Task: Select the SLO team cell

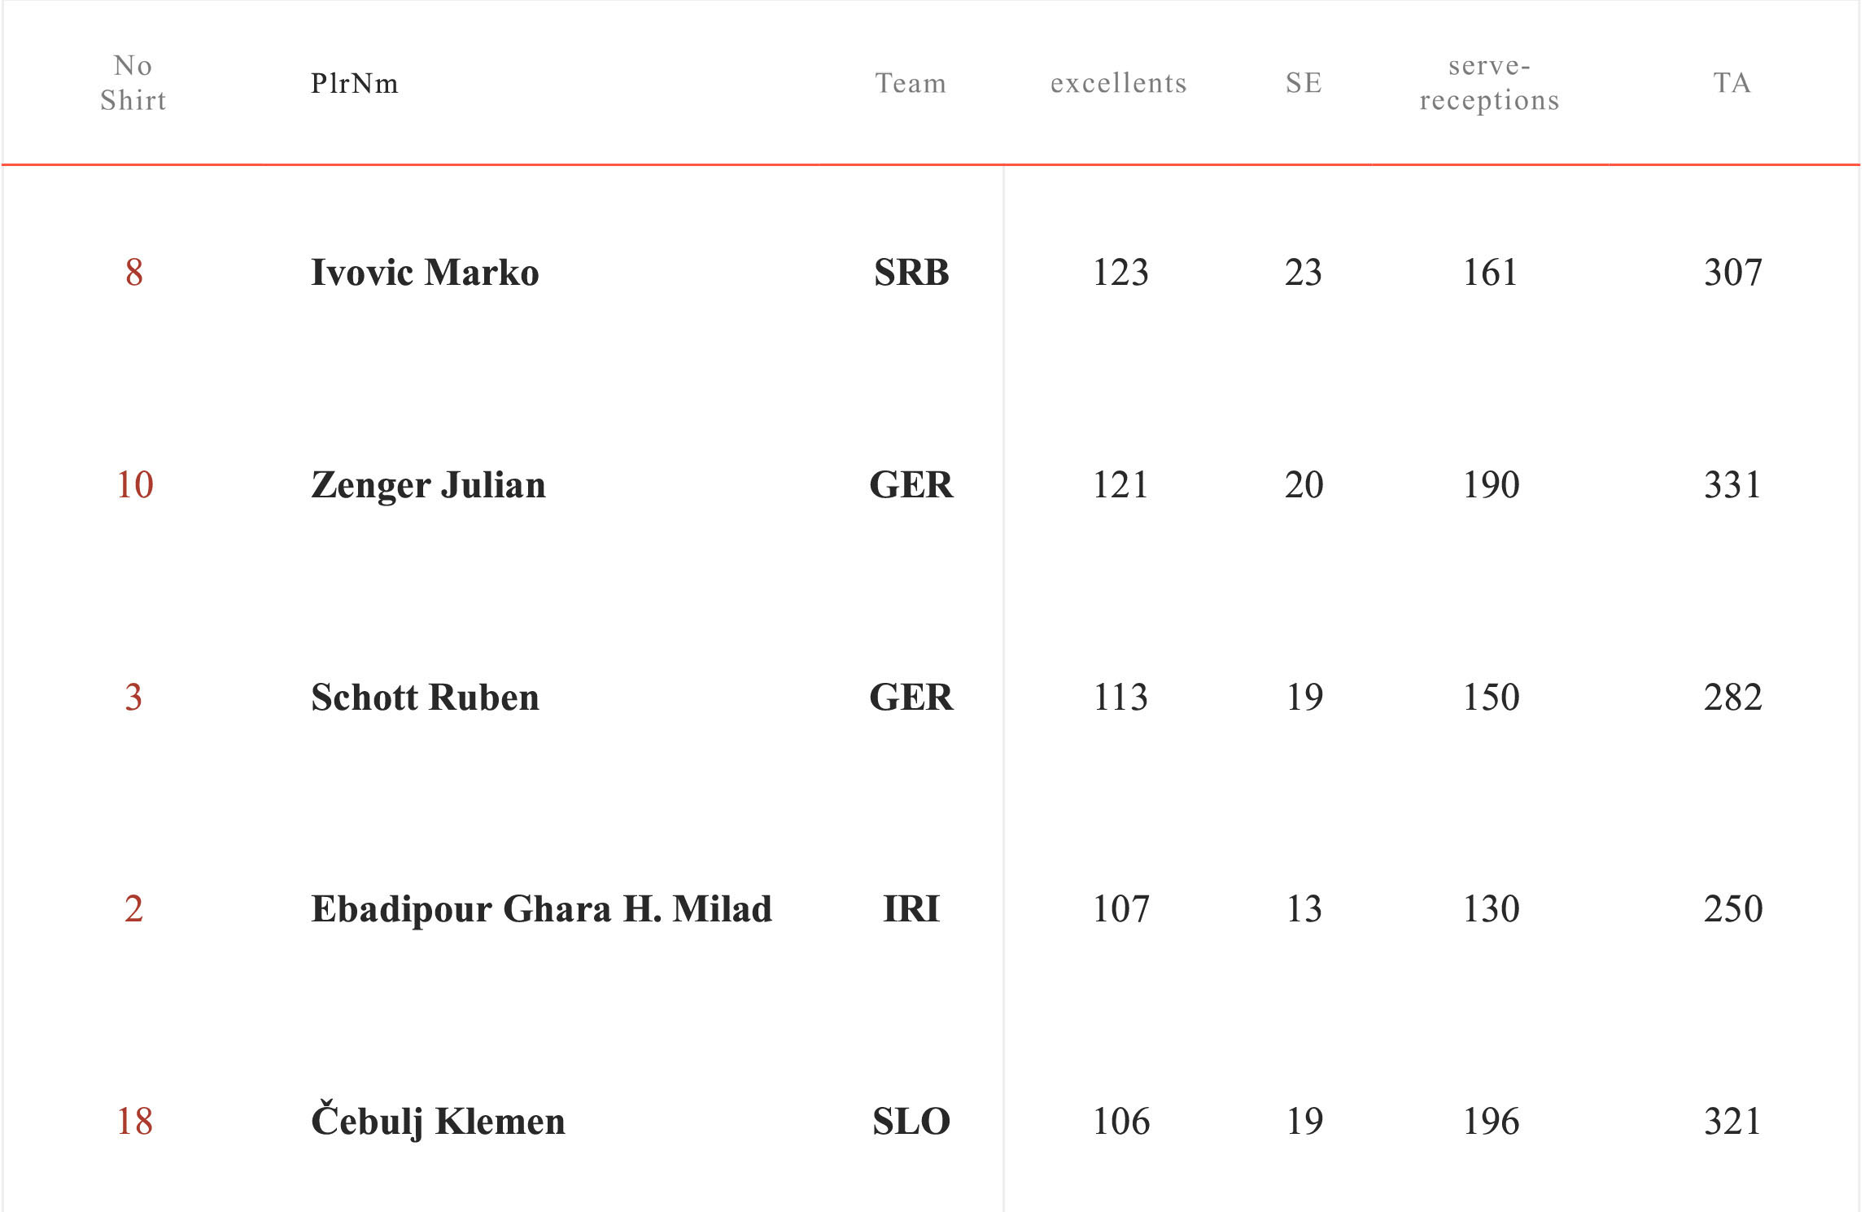Action: tap(911, 1122)
